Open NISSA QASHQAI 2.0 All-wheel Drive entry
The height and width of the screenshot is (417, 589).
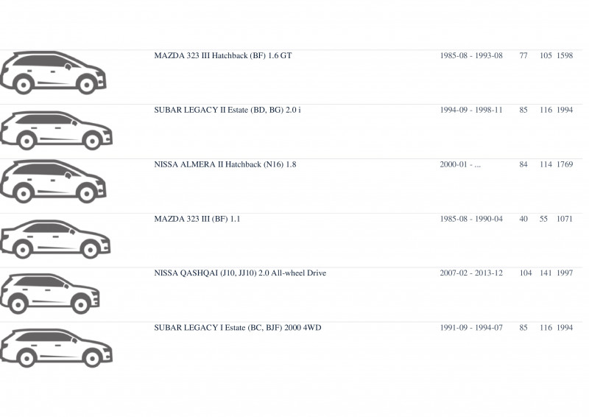click(x=240, y=273)
